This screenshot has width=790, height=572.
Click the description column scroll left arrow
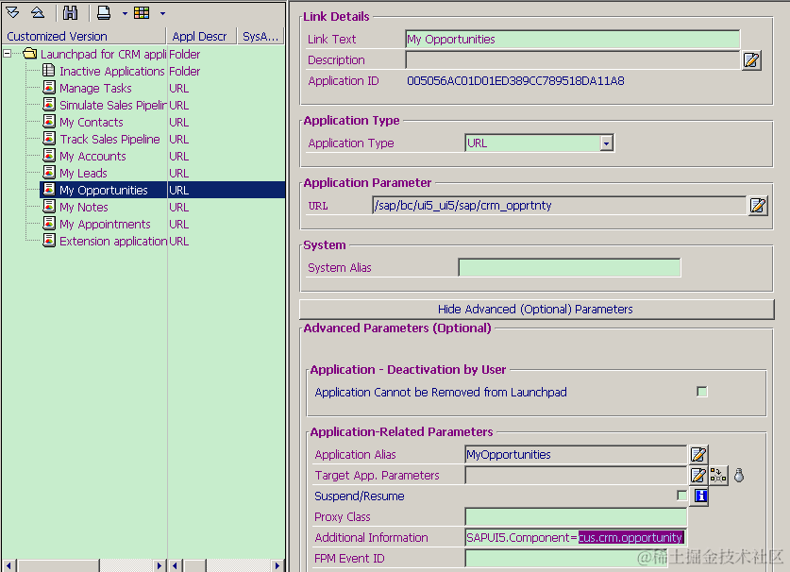[x=175, y=565]
